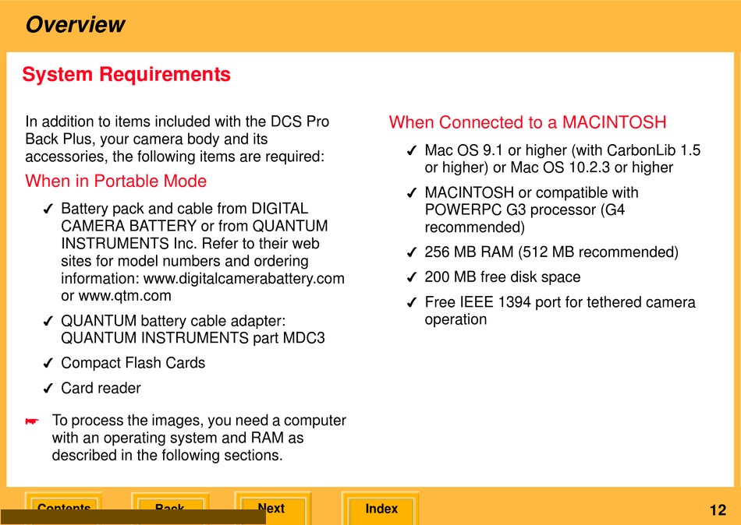Screen dimensions: 741x525
Task: Click checkmark next to 256 MB RAM
Action: tap(411, 253)
